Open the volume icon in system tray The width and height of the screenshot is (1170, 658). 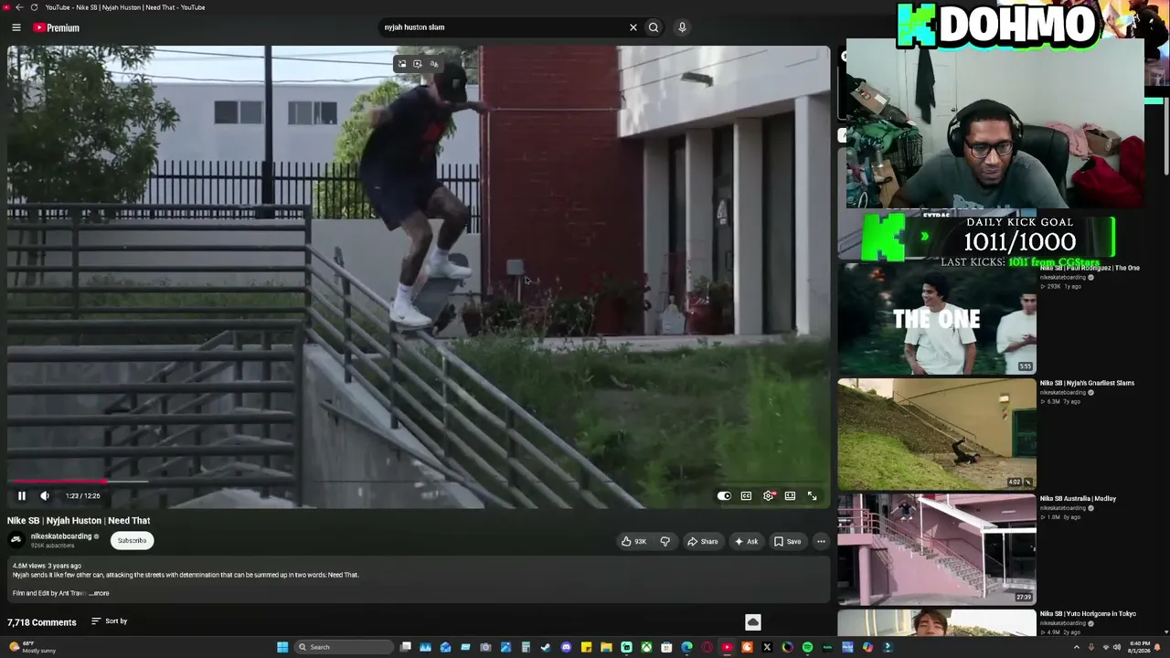(x=1116, y=647)
